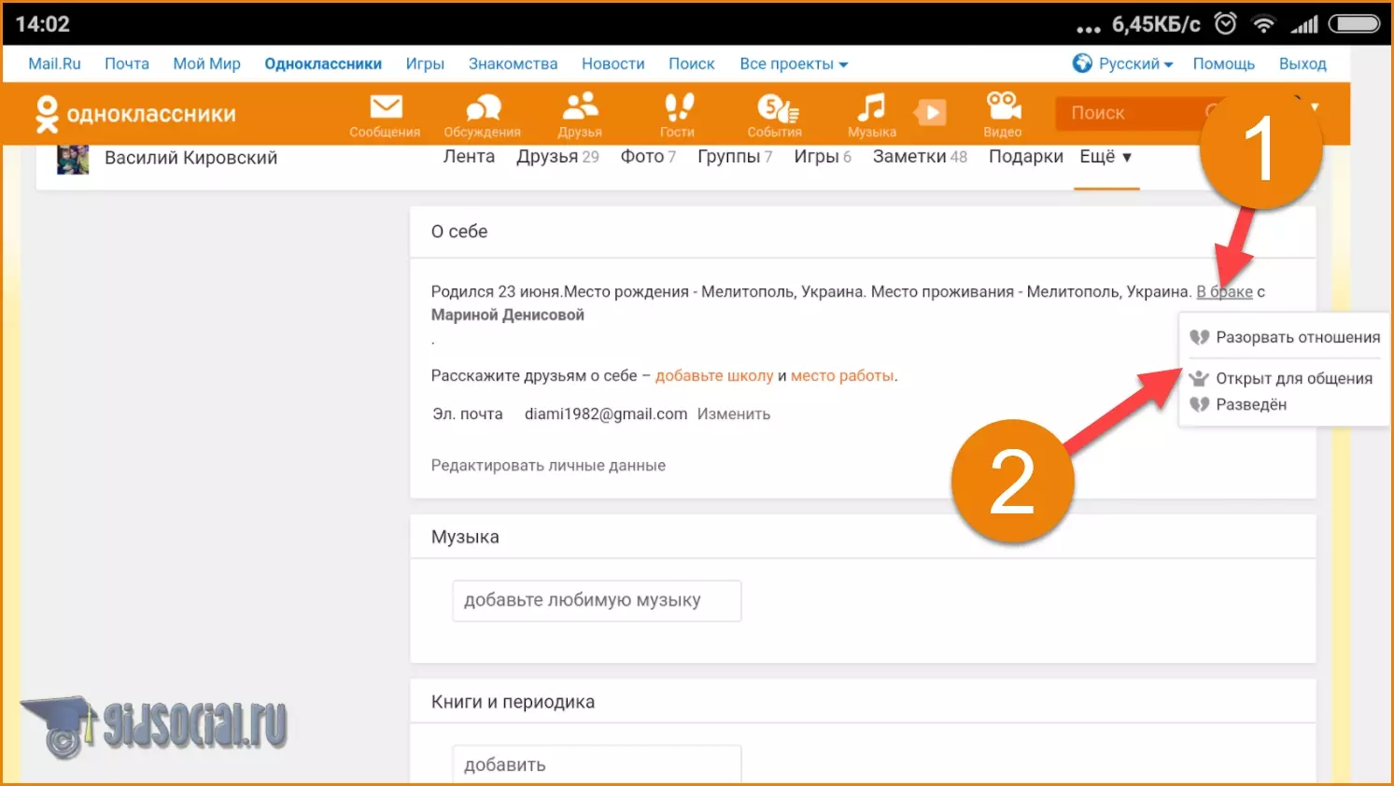Click the добавить field under Книги

click(x=597, y=765)
